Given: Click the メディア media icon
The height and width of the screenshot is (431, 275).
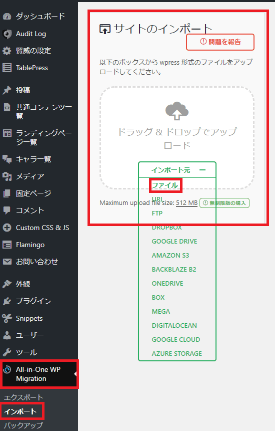Looking at the screenshot, I should (7, 176).
